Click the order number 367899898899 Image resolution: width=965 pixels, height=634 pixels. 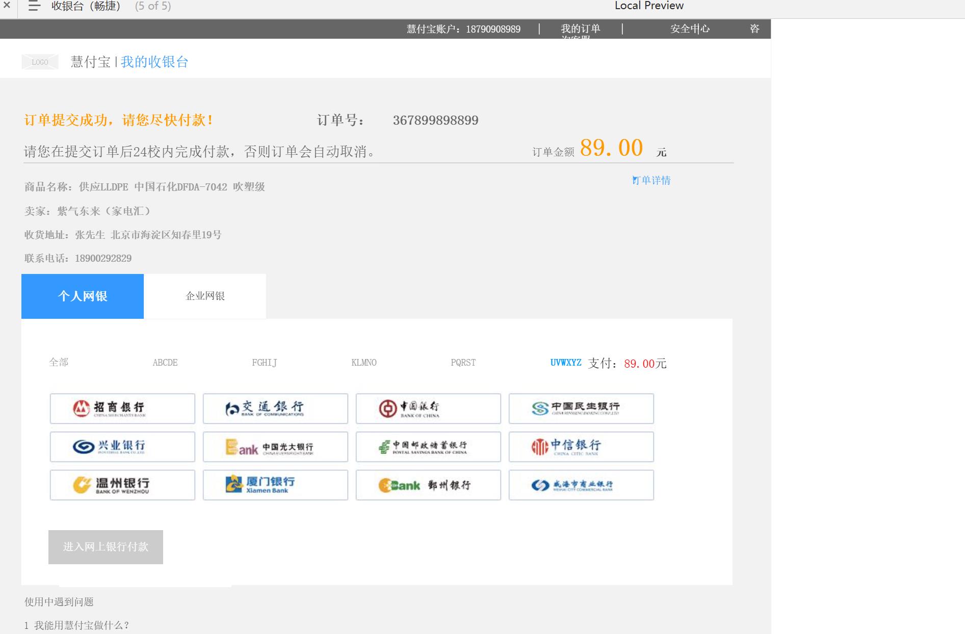pyautogui.click(x=436, y=120)
